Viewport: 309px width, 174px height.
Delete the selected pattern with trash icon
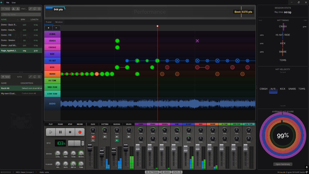point(39,9)
